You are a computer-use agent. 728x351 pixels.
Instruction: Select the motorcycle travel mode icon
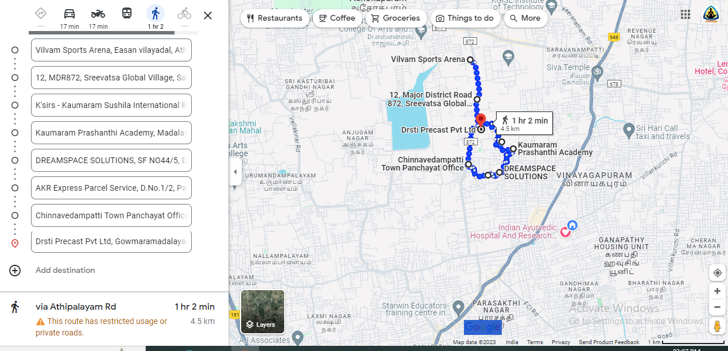98,14
